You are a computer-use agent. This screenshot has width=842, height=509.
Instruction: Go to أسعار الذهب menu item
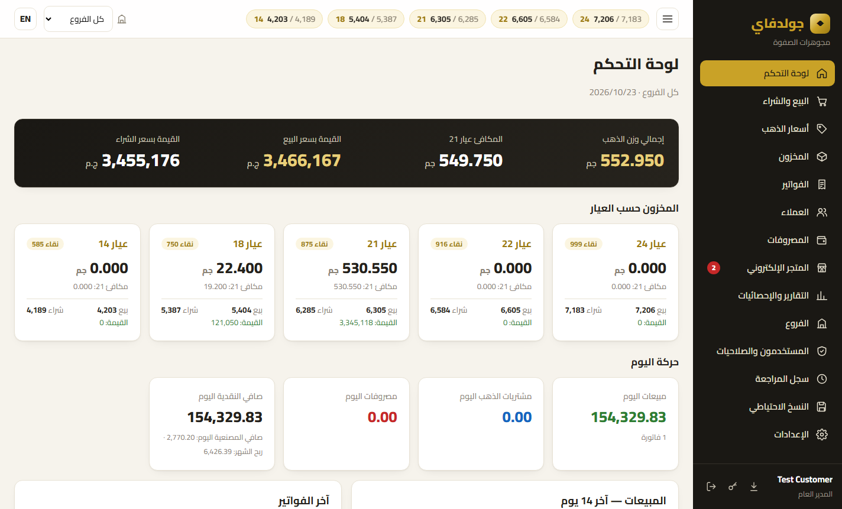[767, 129]
